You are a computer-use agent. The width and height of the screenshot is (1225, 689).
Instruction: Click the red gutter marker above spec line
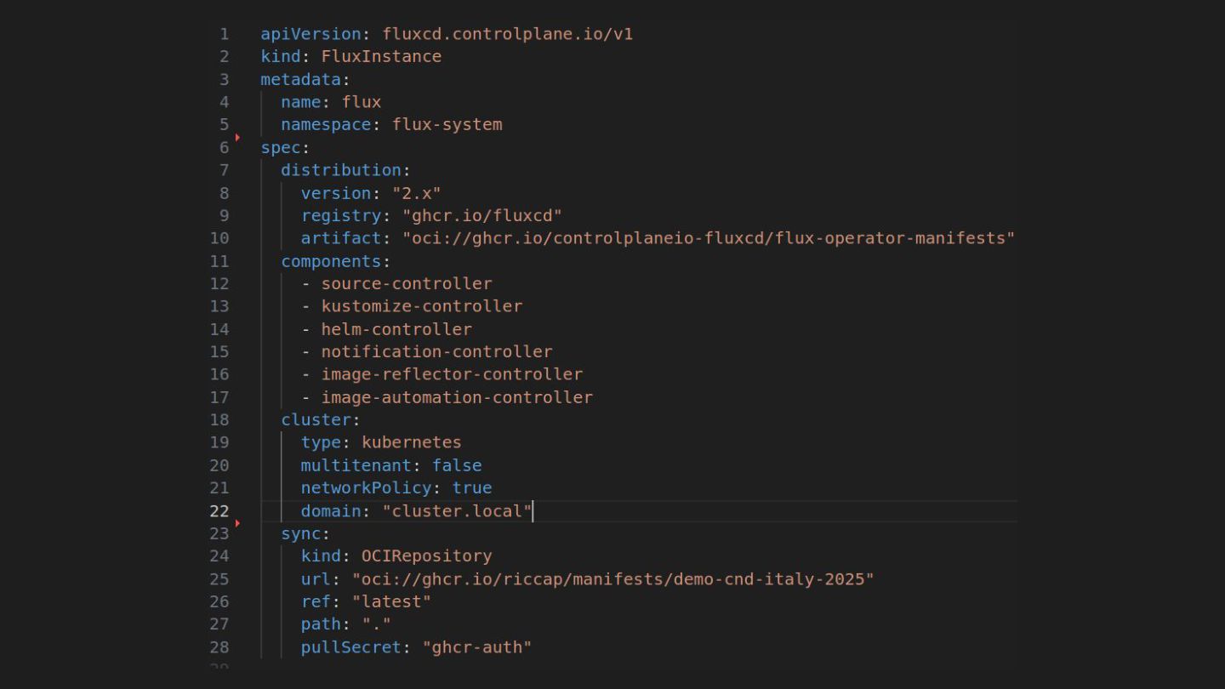click(237, 137)
